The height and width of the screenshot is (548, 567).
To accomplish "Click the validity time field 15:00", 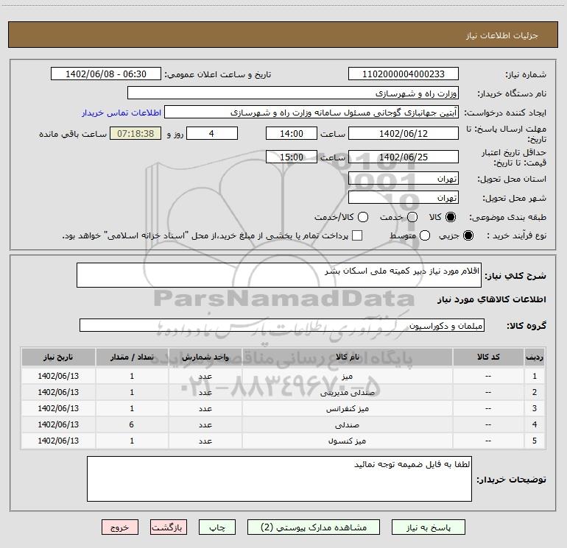I will 292,157.
